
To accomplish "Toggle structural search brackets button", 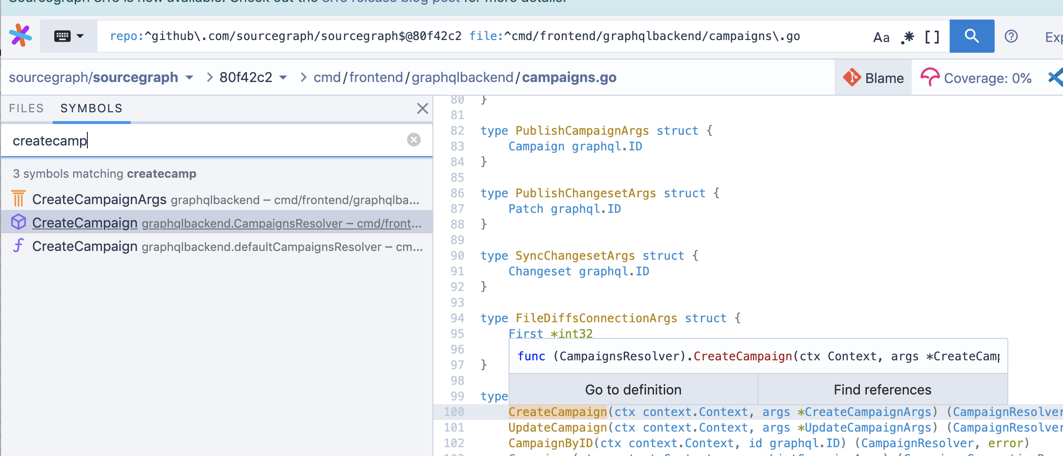I will 932,37.
